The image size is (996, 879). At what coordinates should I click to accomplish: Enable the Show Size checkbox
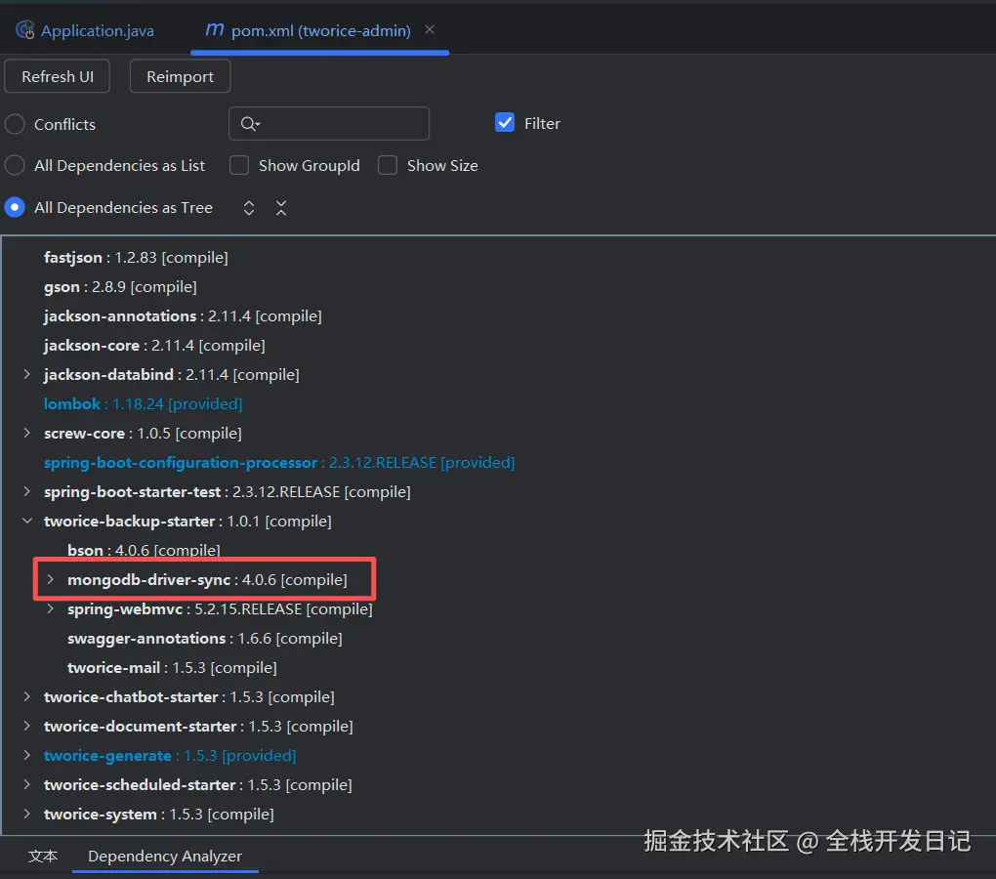point(388,165)
